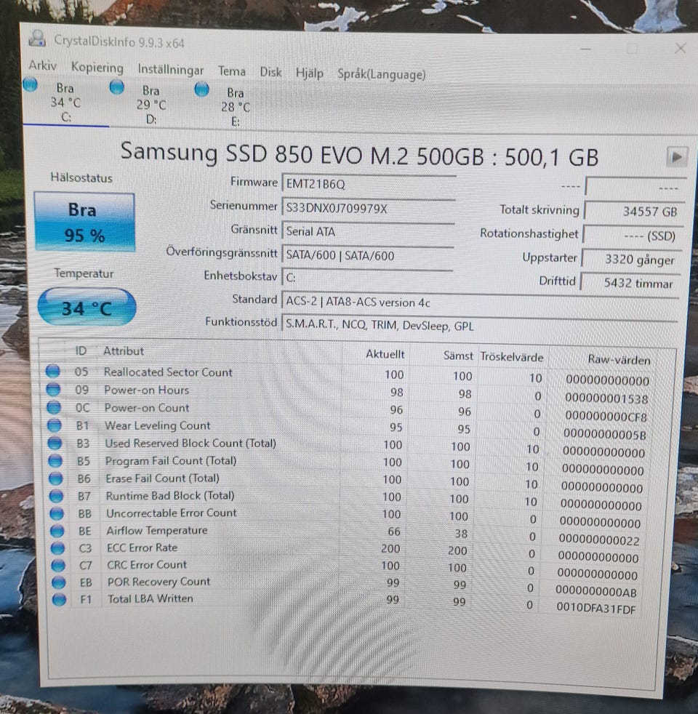Open the Arkiv menu
This screenshot has height=714, width=698.
click(43, 65)
